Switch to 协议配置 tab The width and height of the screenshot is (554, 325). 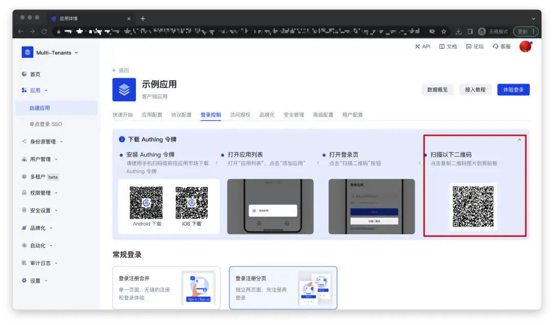181,115
